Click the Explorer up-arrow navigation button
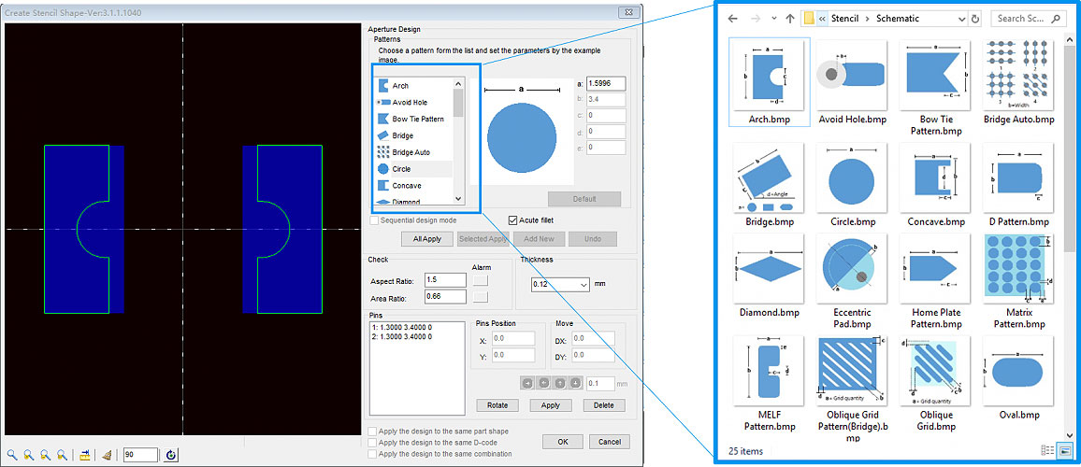 790,19
